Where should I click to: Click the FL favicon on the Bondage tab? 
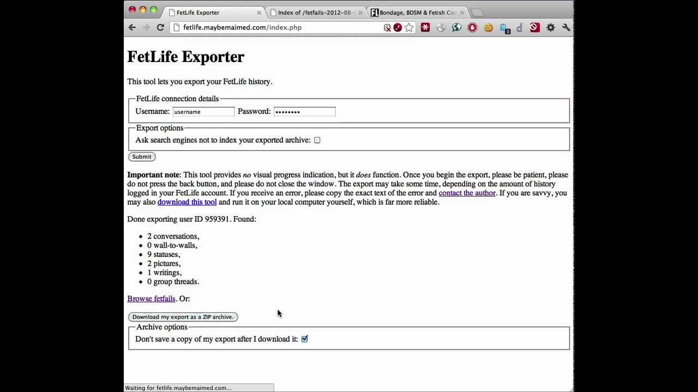point(375,13)
